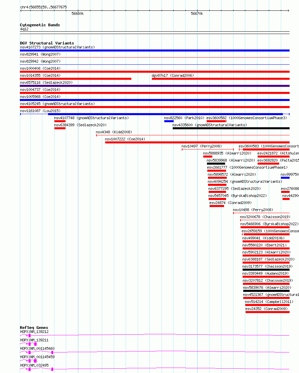Click the nsv4107273 gnomAD variant label
This screenshot has width=299, height=373.
point(57,47)
